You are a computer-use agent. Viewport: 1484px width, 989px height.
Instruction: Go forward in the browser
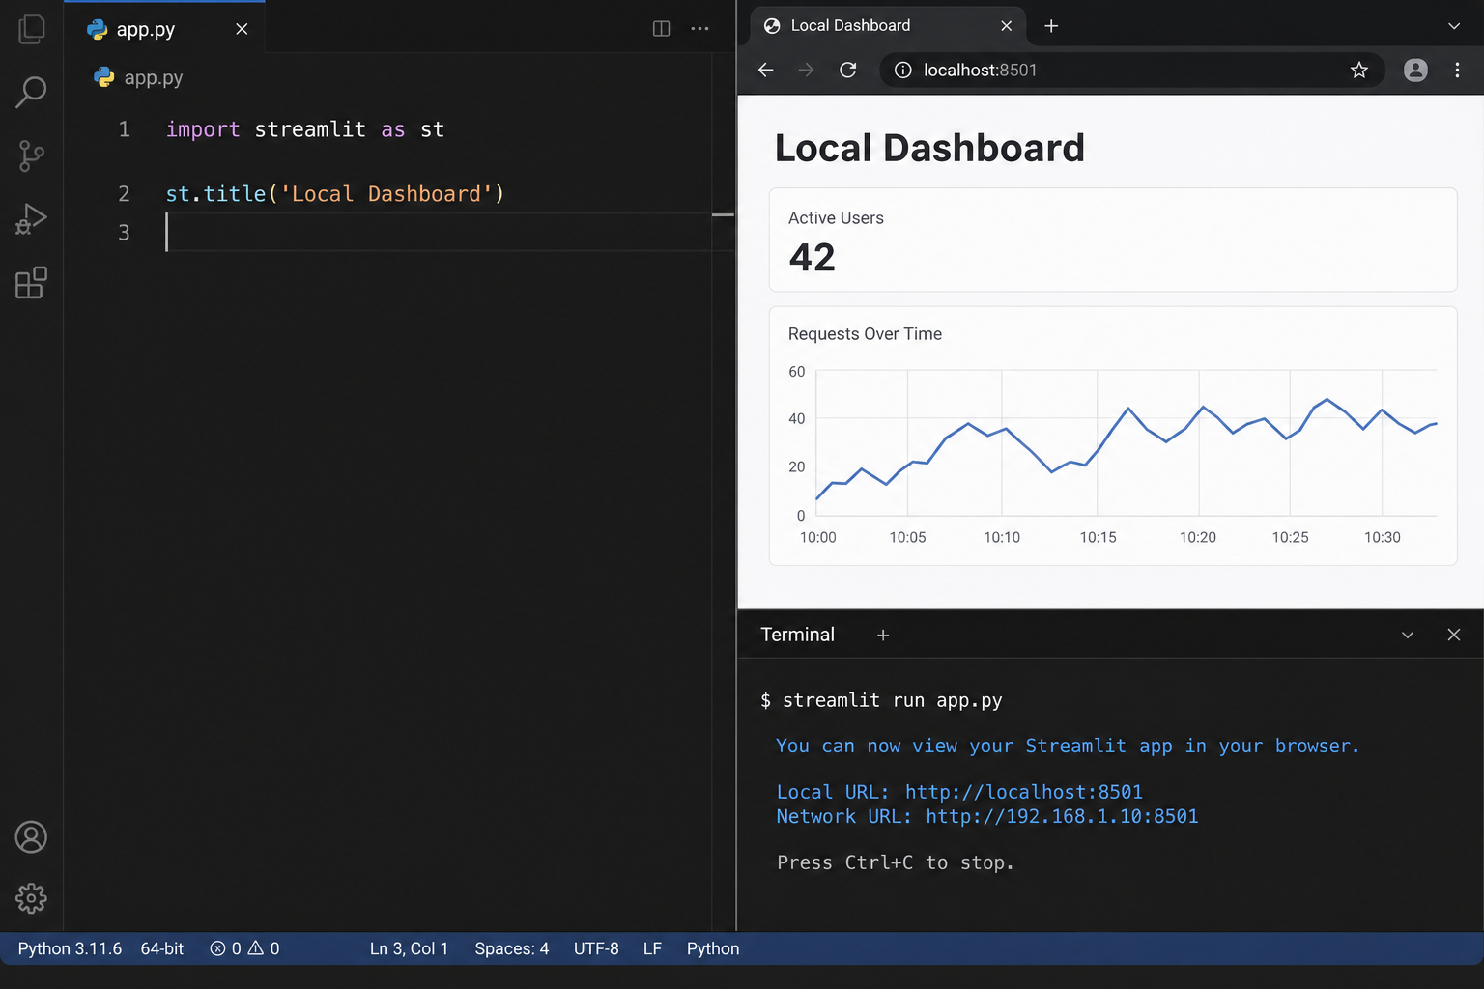806,70
